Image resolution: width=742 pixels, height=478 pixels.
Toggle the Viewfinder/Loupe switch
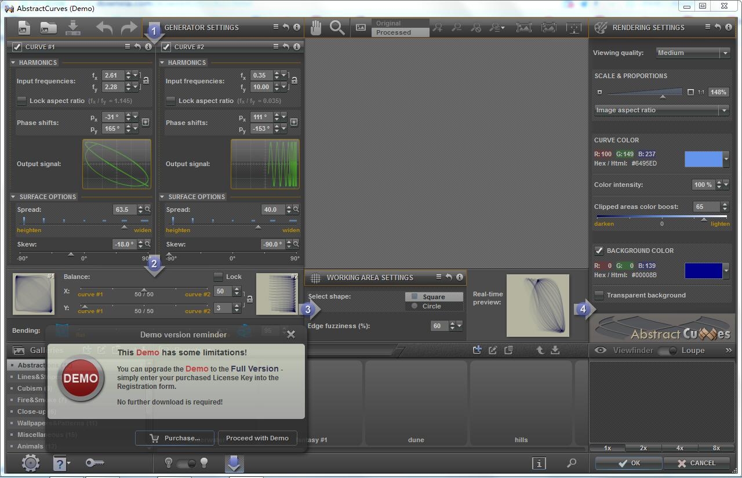pyautogui.click(x=667, y=350)
